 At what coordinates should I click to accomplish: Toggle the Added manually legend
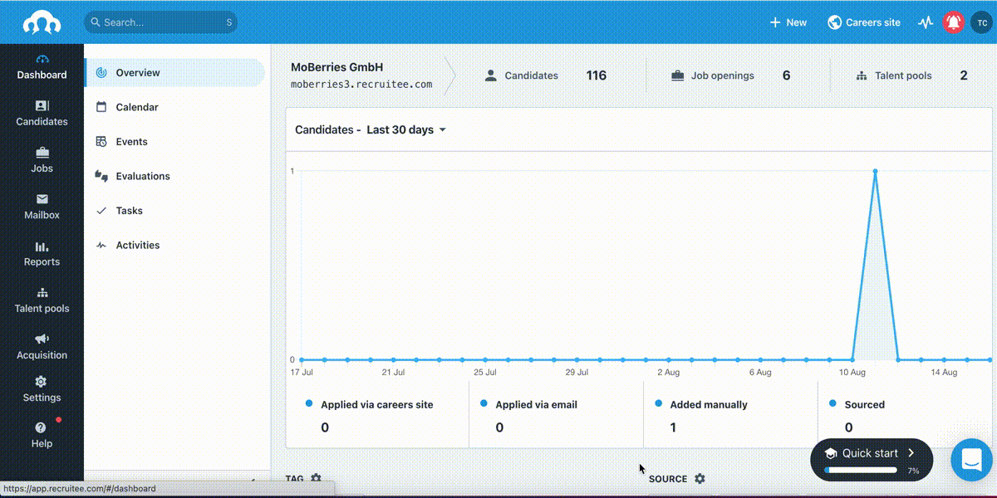[x=701, y=405]
